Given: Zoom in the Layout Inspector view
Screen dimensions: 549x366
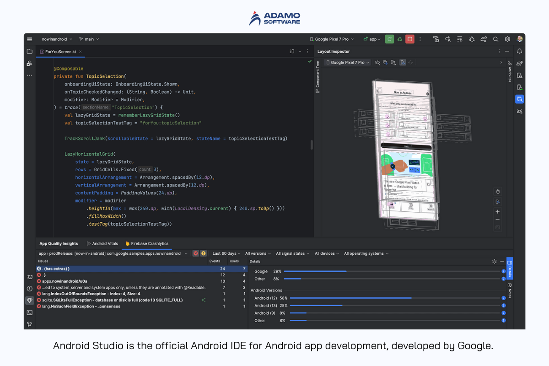Looking at the screenshot, I should pyautogui.click(x=497, y=212).
